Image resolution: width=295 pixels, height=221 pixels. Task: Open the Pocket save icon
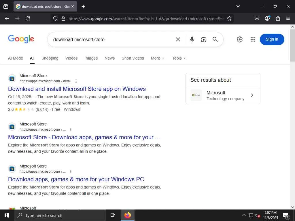257,18
